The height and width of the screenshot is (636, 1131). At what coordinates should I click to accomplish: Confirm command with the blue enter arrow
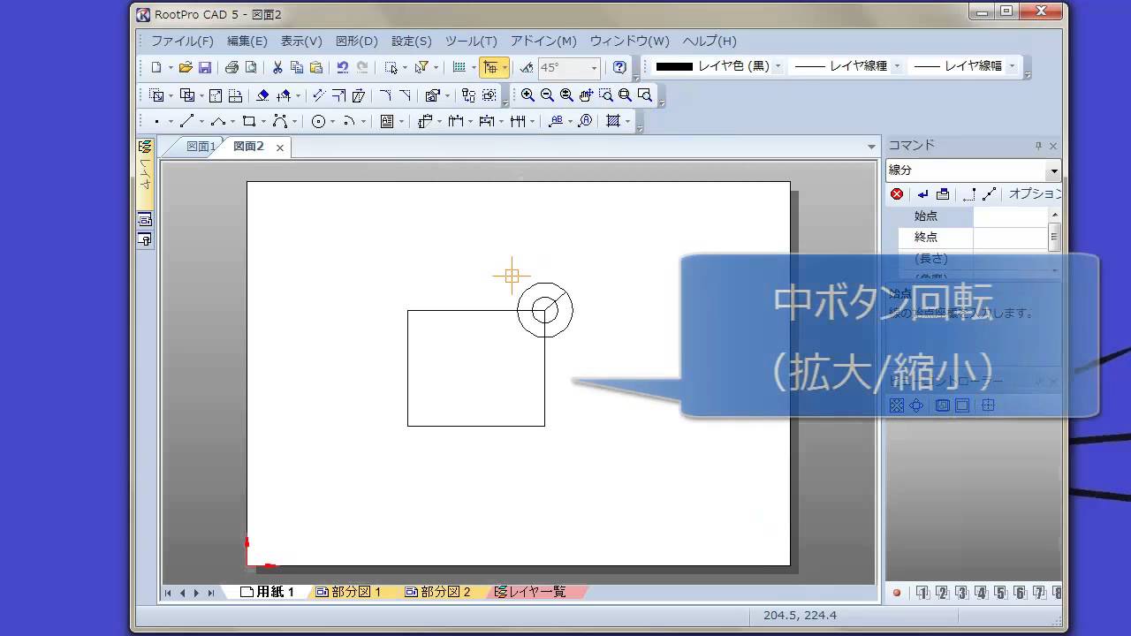(923, 194)
